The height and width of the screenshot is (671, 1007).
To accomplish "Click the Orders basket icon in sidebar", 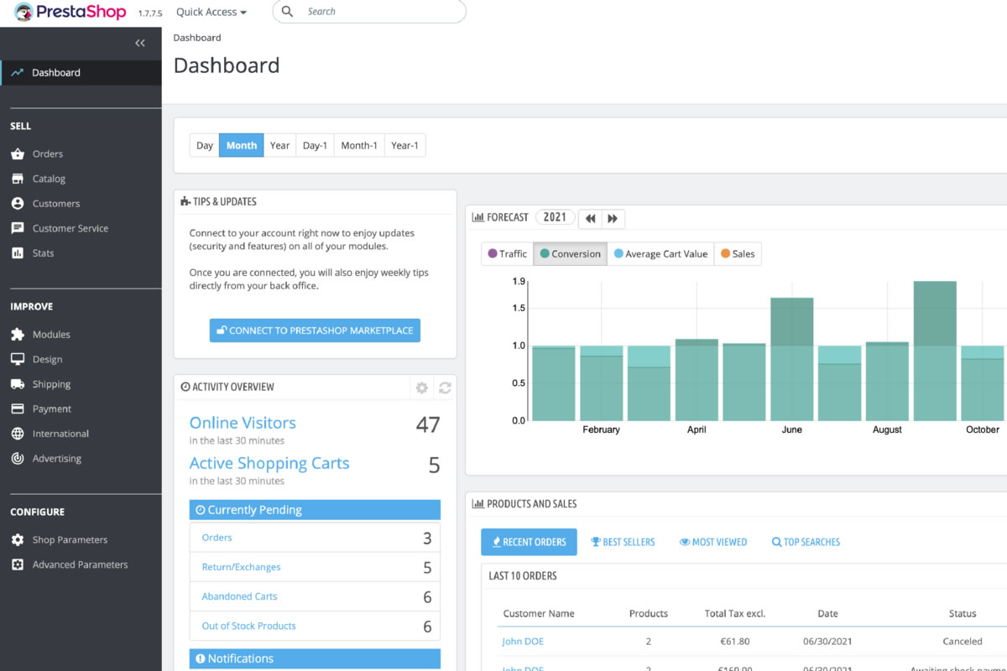I will coord(17,154).
